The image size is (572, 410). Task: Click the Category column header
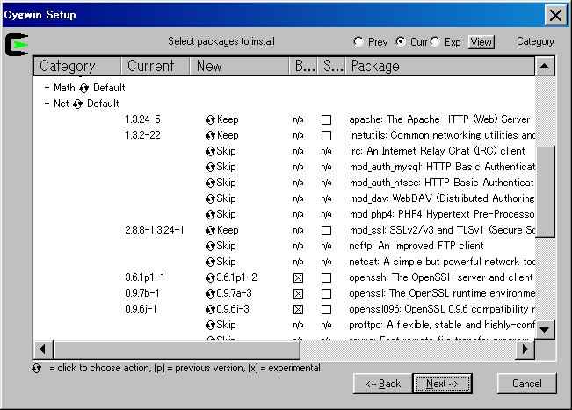coord(77,66)
